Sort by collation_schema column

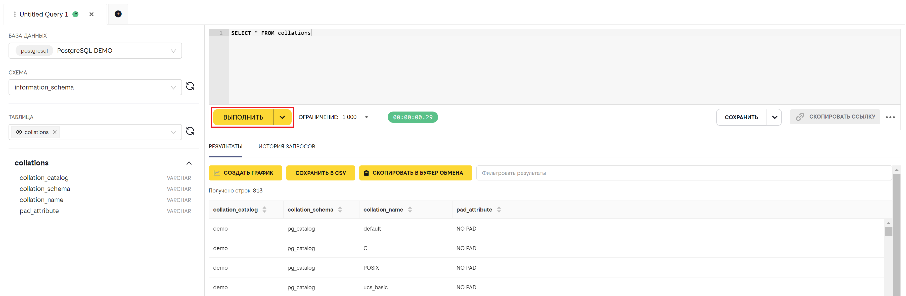click(x=340, y=210)
